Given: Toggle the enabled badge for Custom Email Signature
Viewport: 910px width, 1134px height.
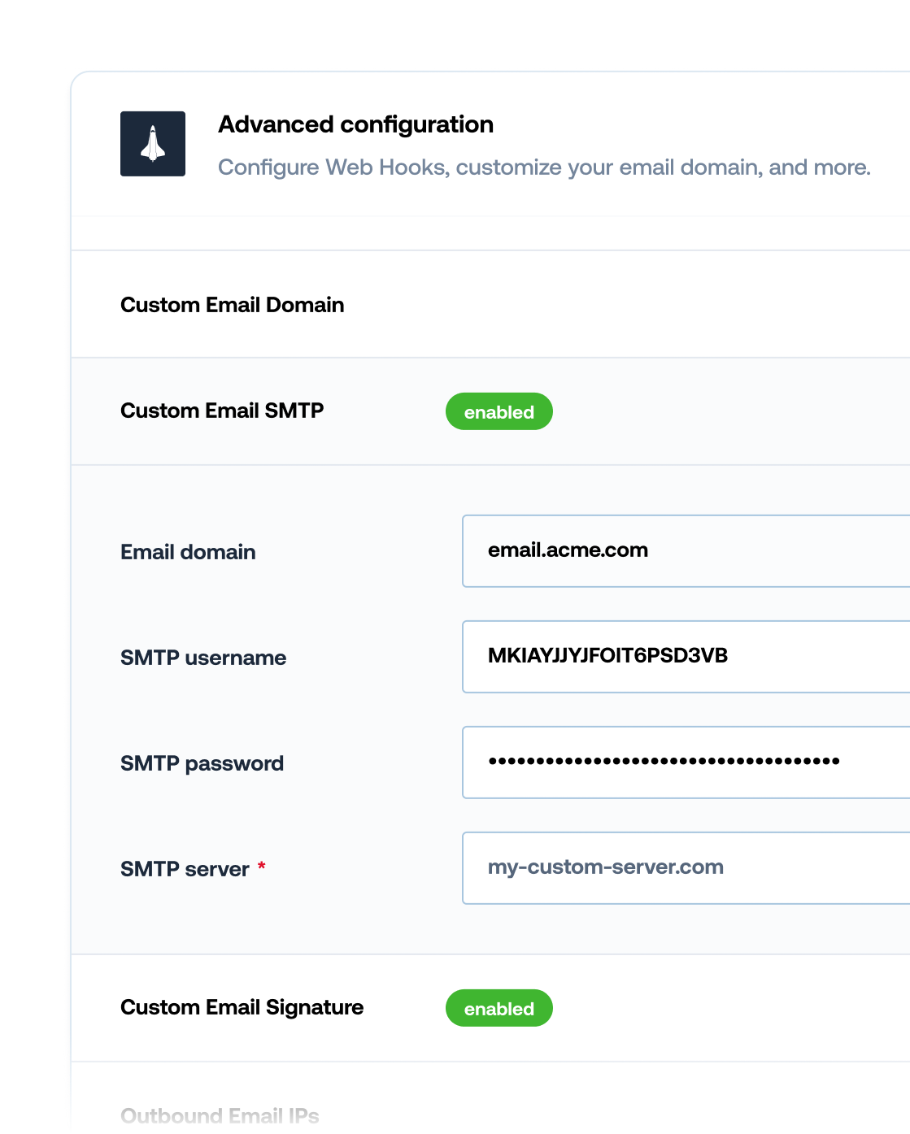Looking at the screenshot, I should [x=499, y=1009].
